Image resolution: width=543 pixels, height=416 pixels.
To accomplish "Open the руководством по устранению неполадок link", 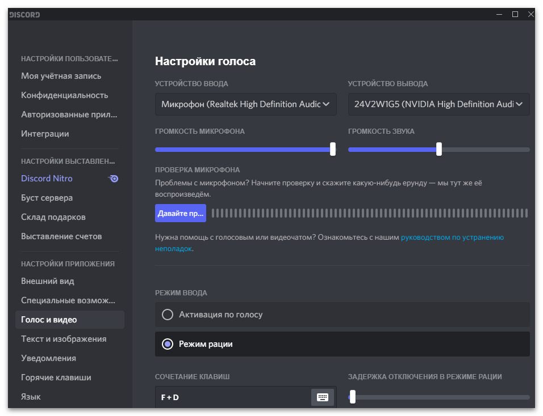I will [452, 237].
